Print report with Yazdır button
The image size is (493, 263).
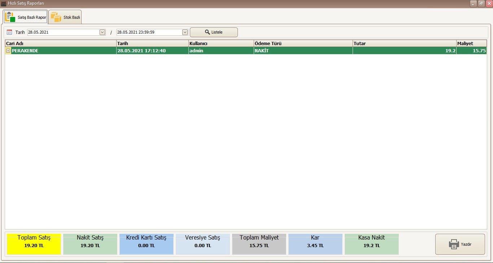[460, 244]
